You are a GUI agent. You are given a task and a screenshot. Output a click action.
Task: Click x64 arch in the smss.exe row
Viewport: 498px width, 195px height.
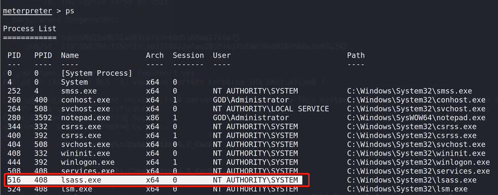click(x=152, y=91)
